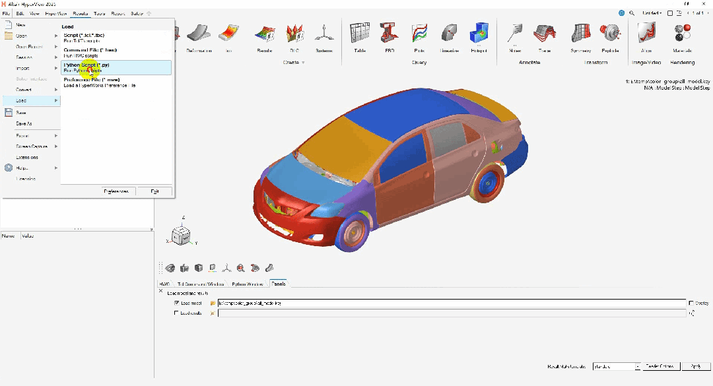
Task: Switch to the HWC tab
Action: (164, 284)
